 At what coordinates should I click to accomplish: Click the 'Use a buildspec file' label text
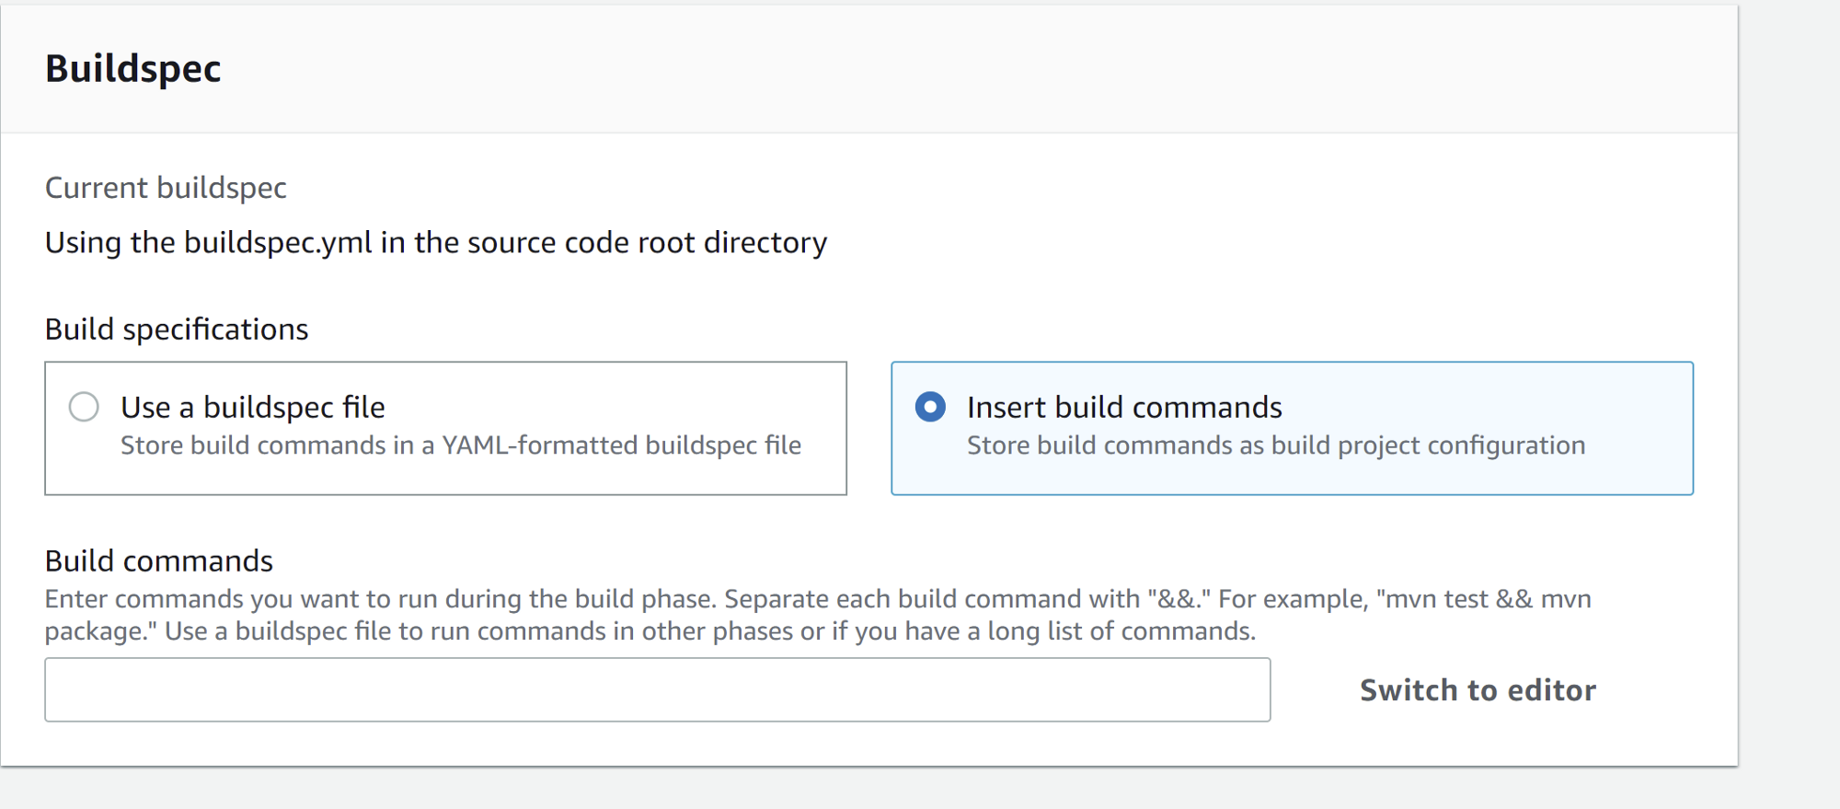tap(253, 407)
